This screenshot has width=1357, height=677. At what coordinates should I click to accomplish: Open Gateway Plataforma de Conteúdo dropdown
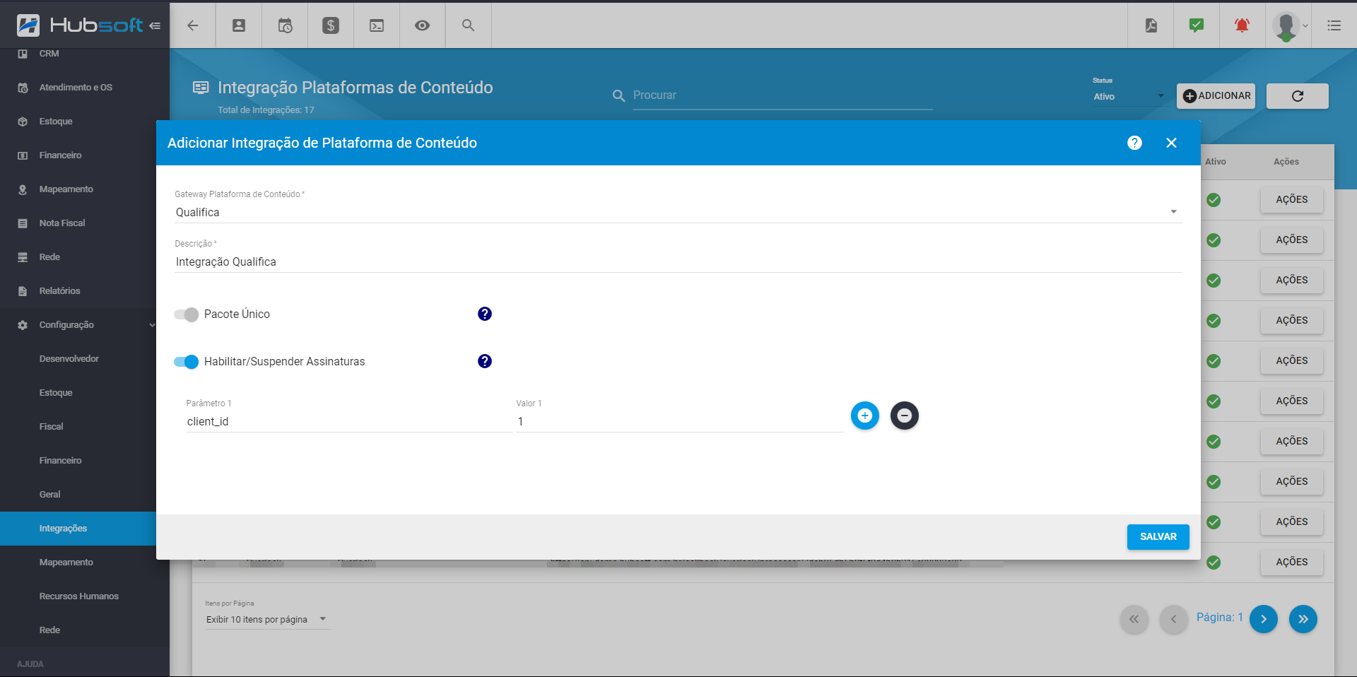click(678, 212)
